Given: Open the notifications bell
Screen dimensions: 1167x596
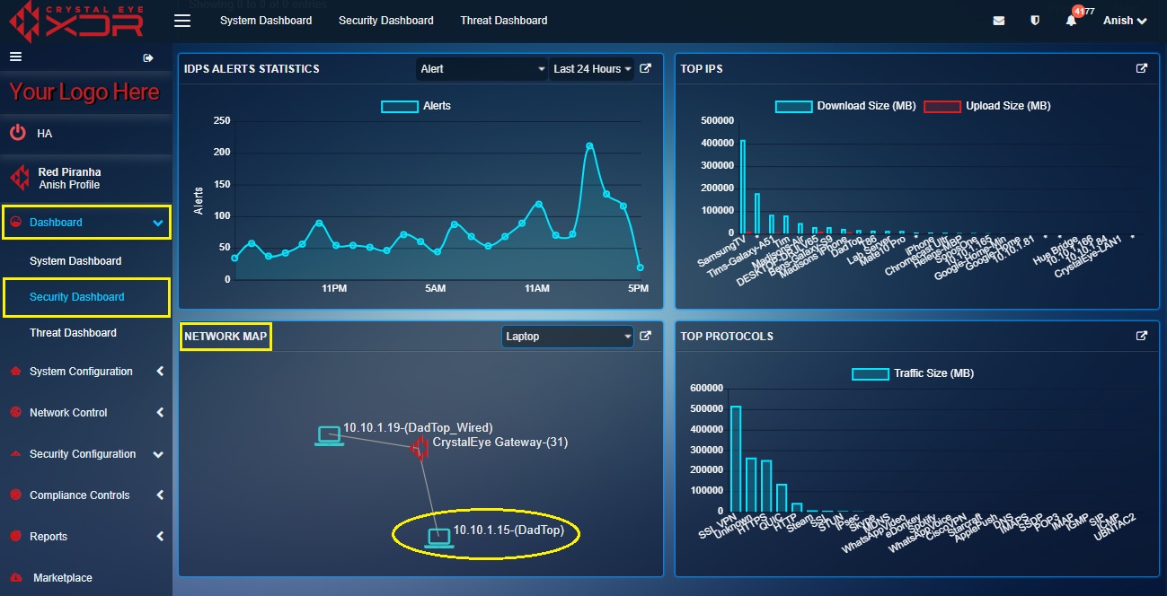Looking at the screenshot, I should (1071, 21).
